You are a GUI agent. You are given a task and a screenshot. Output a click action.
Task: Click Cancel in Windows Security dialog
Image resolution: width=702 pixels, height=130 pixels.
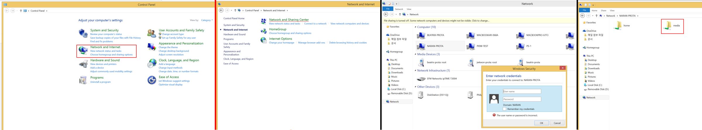(x=557, y=123)
